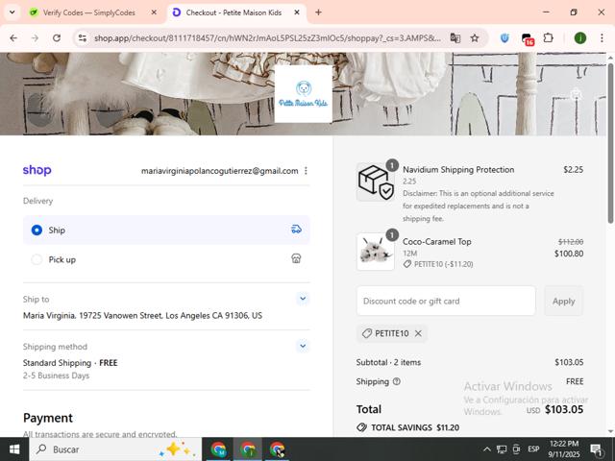Open the tab search dropdown arrow

click(x=12, y=12)
